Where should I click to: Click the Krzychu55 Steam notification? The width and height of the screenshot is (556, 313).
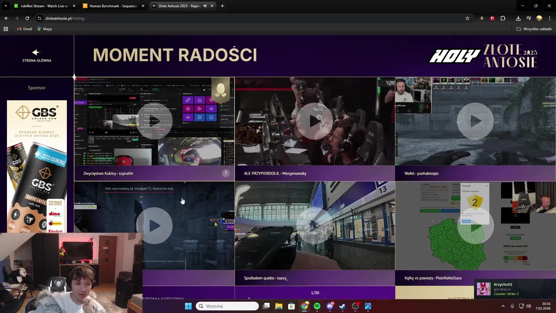(x=515, y=289)
